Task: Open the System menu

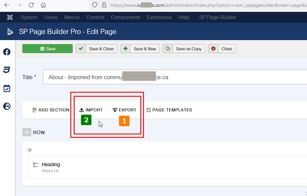Action: [29, 17]
